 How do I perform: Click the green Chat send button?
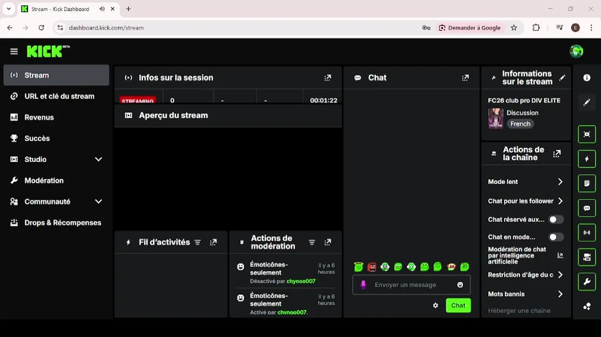(x=458, y=305)
